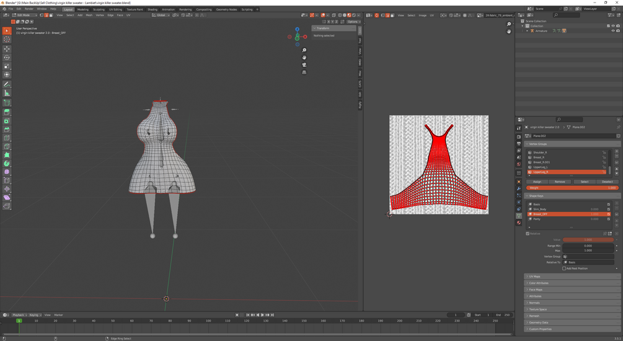Screen dimensions: 623x341
Task: Expand the Armature tree item
Action: tap(528, 30)
